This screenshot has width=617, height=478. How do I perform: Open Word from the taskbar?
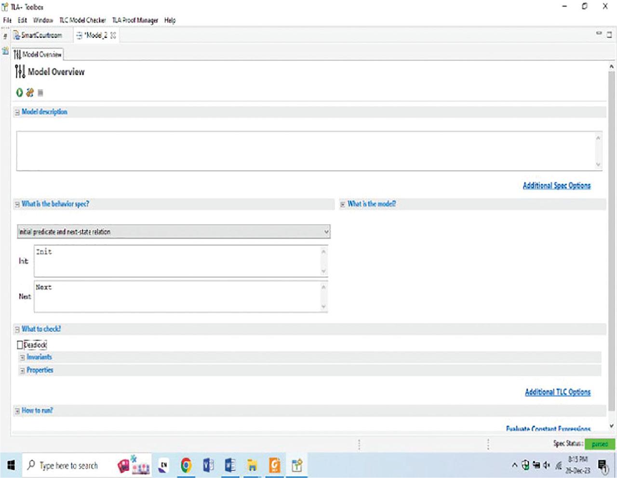[x=230, y=465]
